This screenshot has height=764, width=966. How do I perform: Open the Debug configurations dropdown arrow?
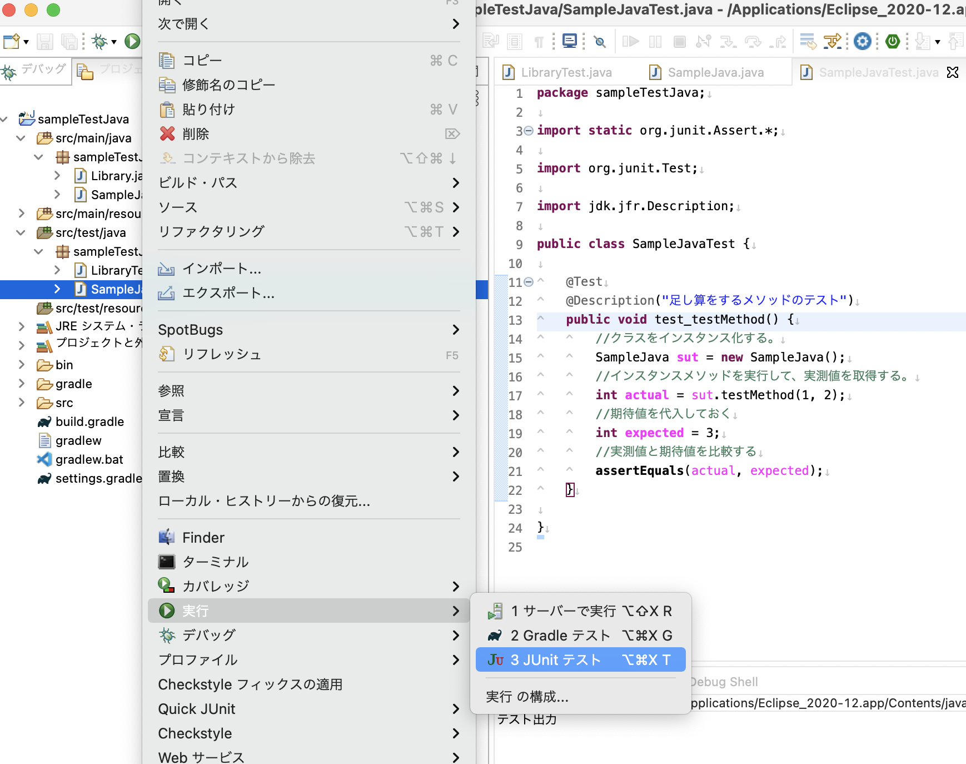pyautogui.click(x=113, y=42)
